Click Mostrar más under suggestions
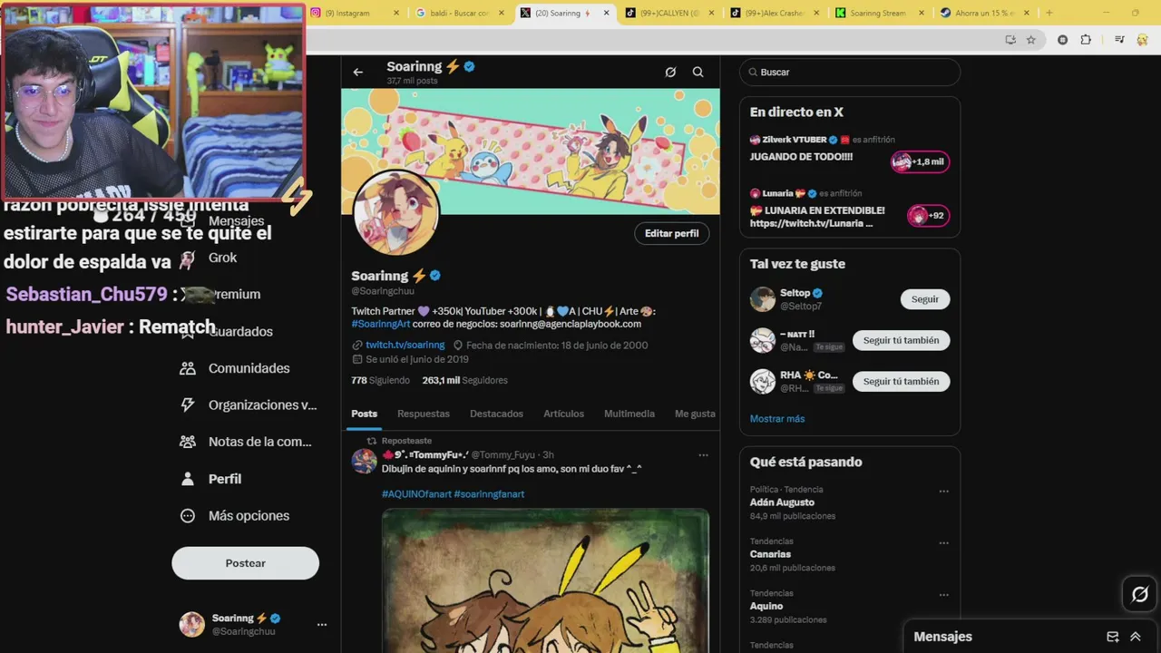1161x653 pixels. click(777, 419)
